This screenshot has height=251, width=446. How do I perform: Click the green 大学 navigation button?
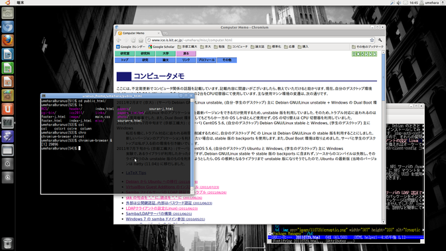point(165,54)
